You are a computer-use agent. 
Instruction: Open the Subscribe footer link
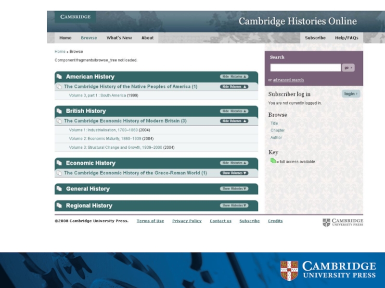coord(249,221)
